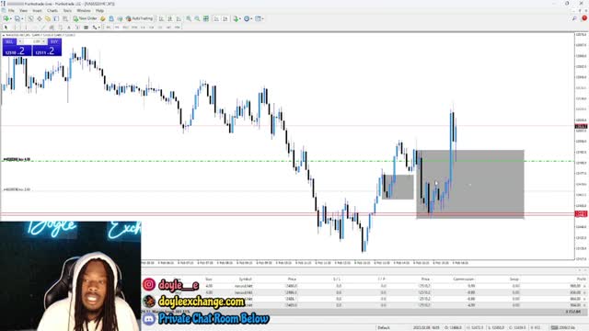Select the Text (A) tool
Image resolution: width=589 pixels, height=331 pixels.
coord(69,28)
